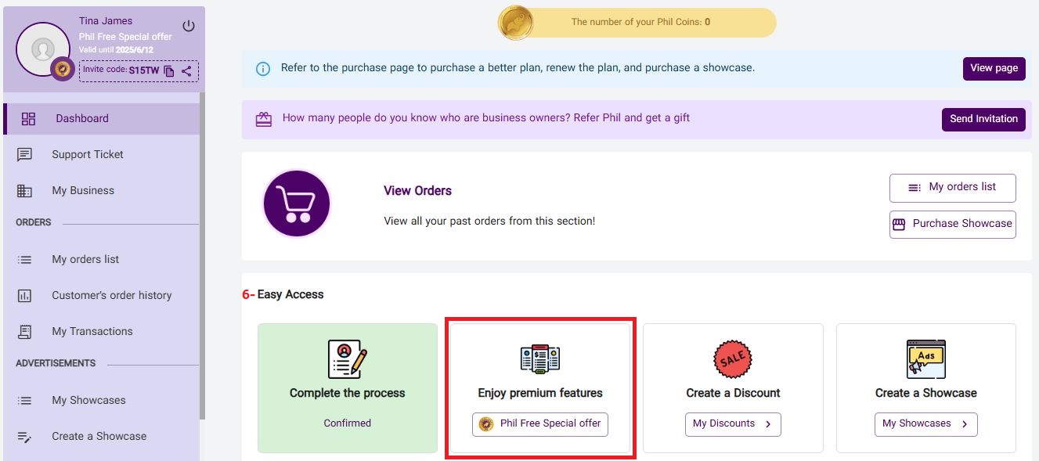
Task: Click the Phil Coins gold coin icon
Action: point(516,23)
